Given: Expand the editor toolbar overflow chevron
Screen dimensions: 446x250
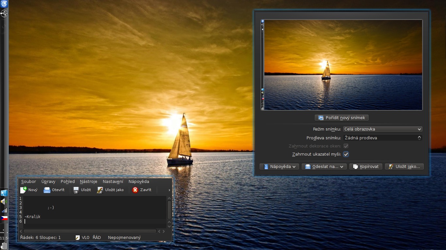Looking at the screenshot, I should coord(169,190).
